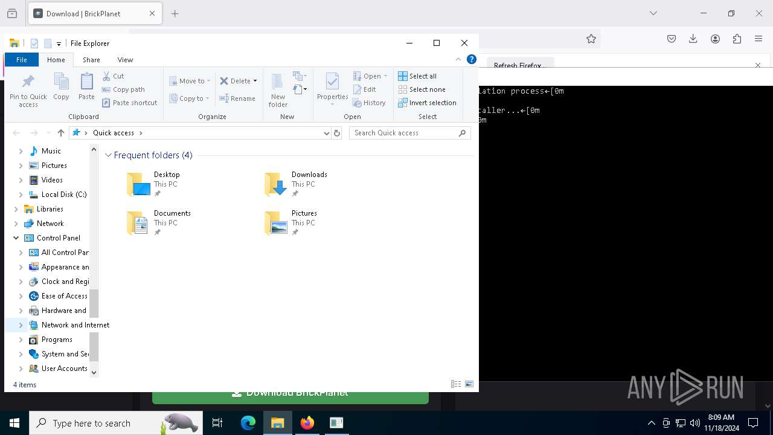Click Select all in ribbon
Image resolution: width=773 pixels, height=435 pixels.
tap(417, 76)
